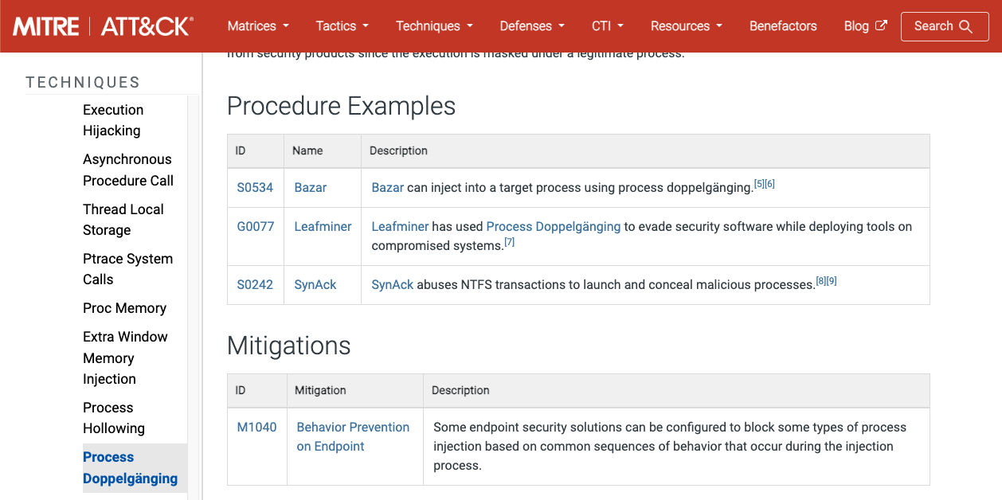Click Bazar link in description column
Screen dimensions: 1002x500
388,188
